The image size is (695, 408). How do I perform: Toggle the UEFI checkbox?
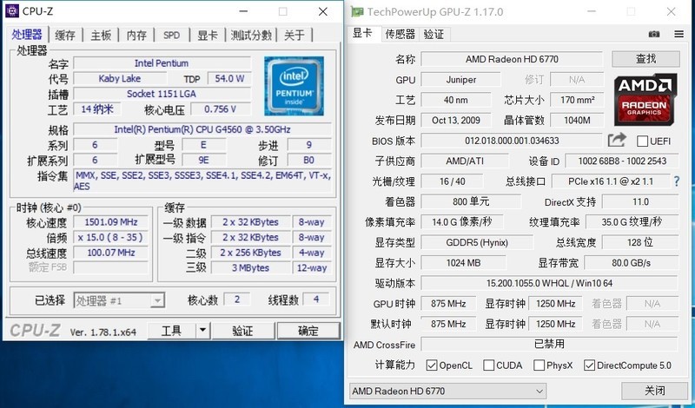(x=642, y=141)
